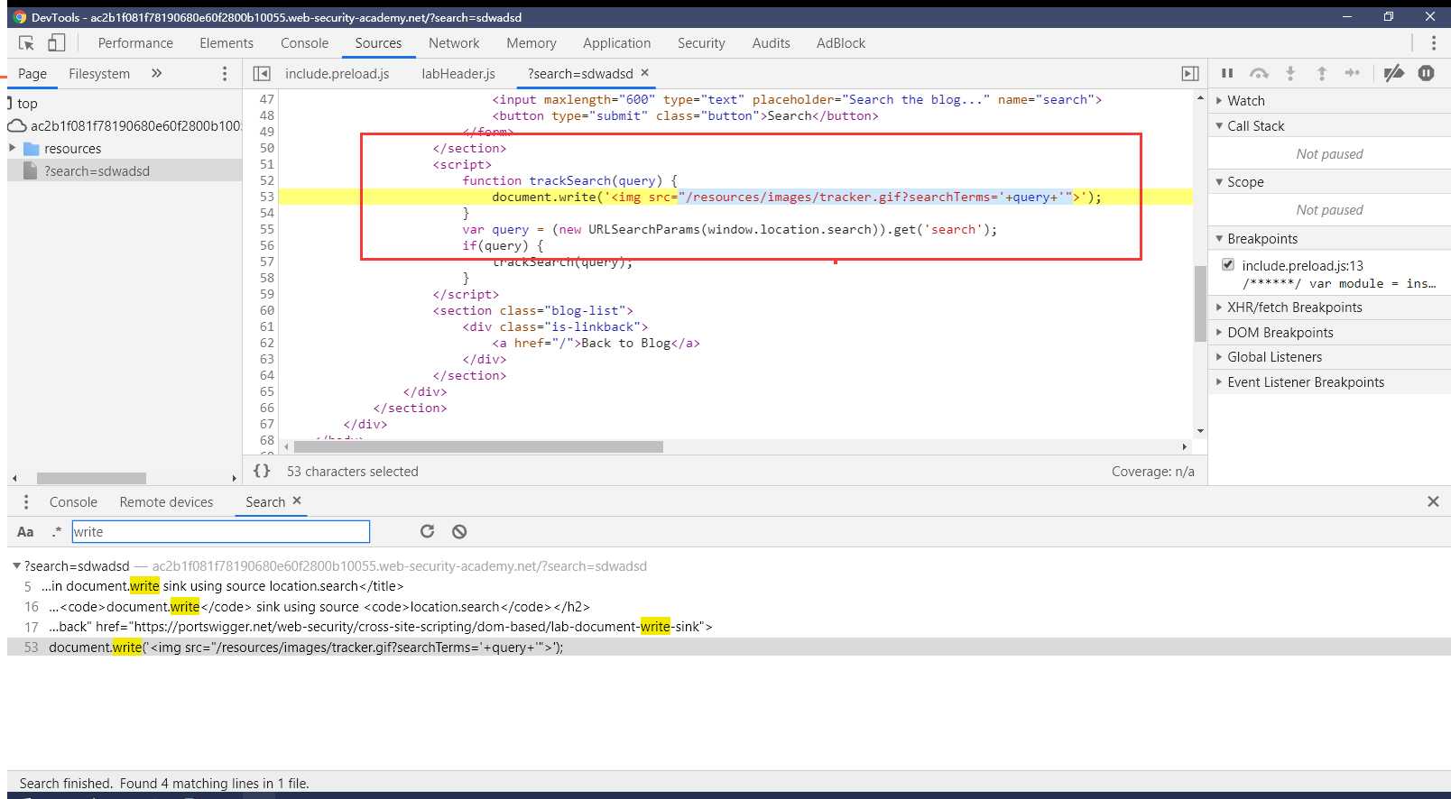The width and height of the screenshot is (1451, 799).
Task: Toggle the device toolbar icon
Action: [56, 42]
